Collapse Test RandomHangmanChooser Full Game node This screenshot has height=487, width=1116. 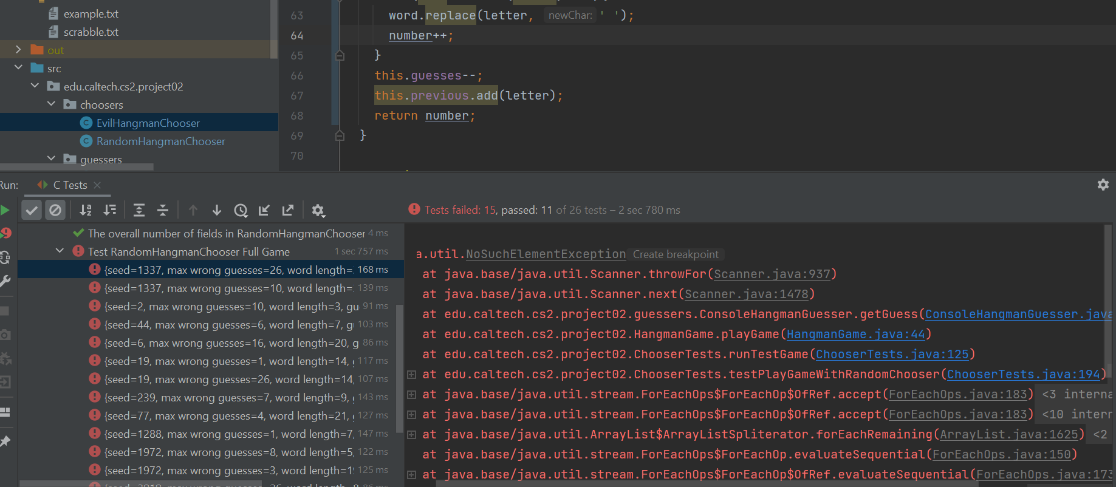[x=60, y=251]
